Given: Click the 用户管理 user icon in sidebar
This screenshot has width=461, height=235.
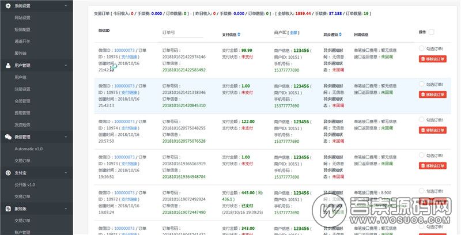Looking at the screenshot, I should pyautogui.click(x=8, y=66).
